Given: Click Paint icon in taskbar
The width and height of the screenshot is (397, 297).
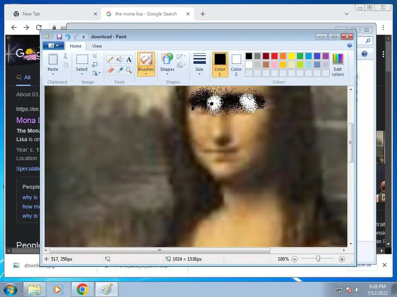Looking at the screenshot, I should tap(106, 289).
